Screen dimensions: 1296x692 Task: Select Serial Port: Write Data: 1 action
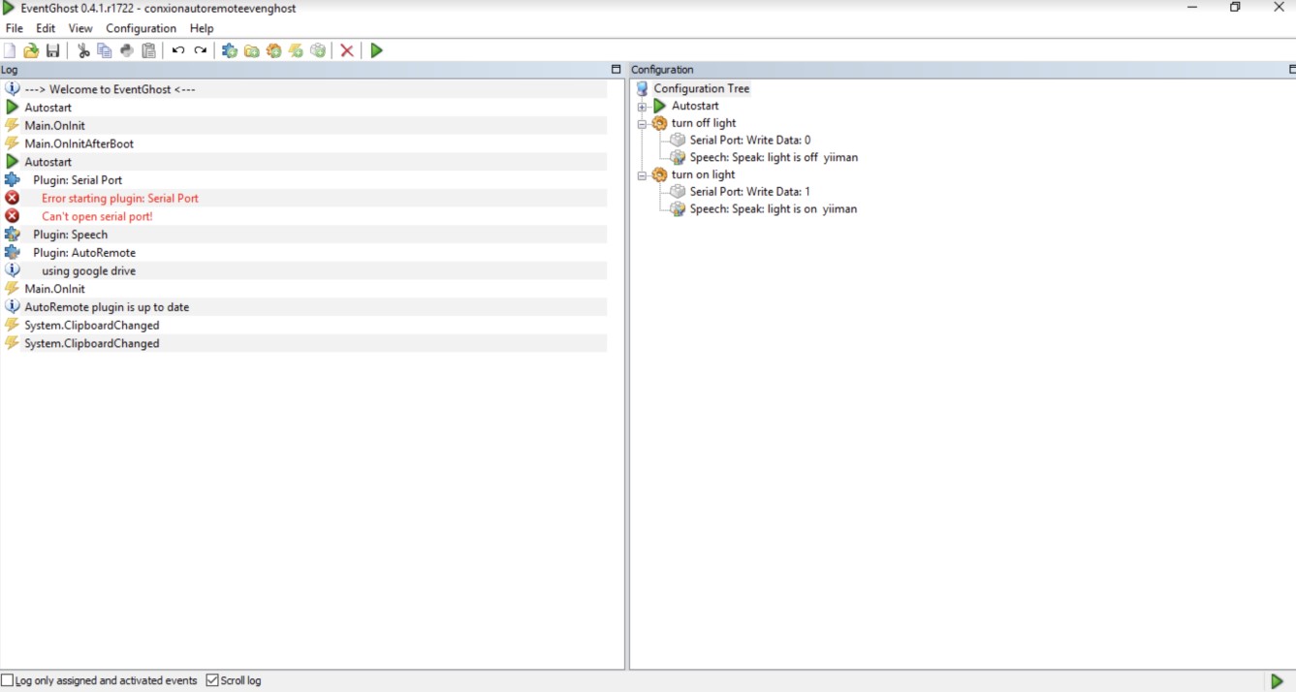(x=749, y=192)
